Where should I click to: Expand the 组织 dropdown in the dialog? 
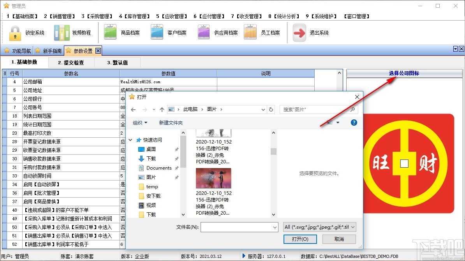point(140,123)
